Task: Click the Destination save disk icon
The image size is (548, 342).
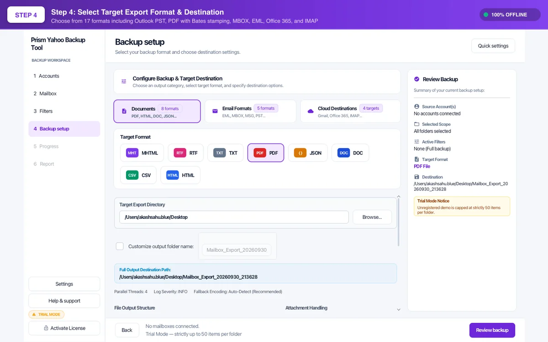Action: point(416,177)
